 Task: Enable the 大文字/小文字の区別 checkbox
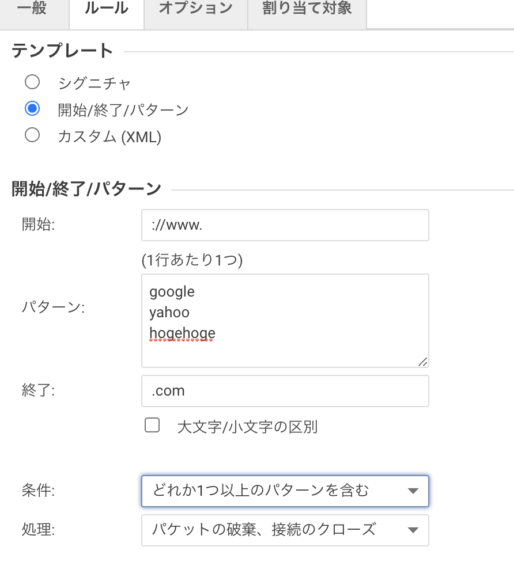coord(152,425)
